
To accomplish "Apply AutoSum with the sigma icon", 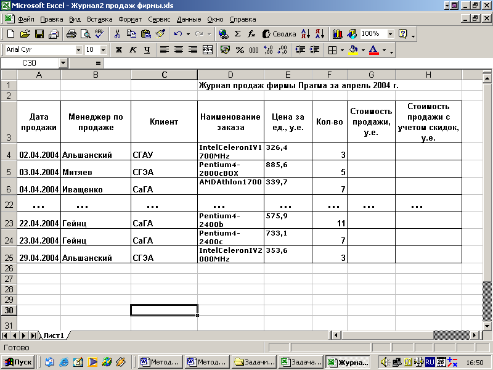I will pos(238,34).
